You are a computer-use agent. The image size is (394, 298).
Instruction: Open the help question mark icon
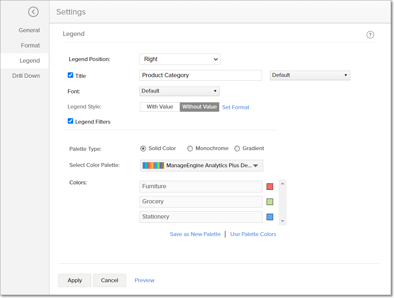[x=370, y=35]
